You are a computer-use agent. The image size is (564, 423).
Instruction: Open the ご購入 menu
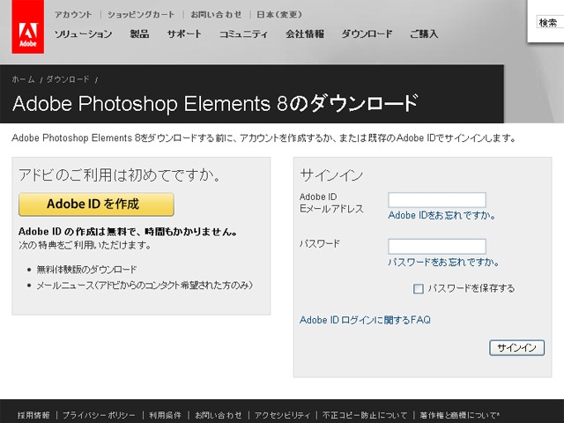click(424, 34)
